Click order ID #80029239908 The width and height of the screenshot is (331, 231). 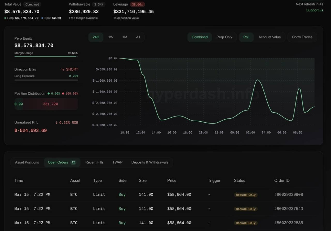(x=289, y=194)
